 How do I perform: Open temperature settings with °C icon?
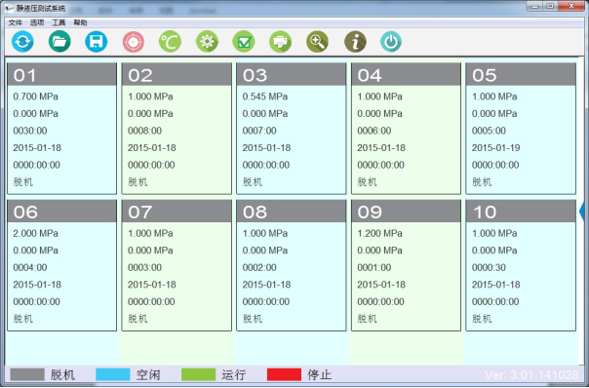[170, 41]
